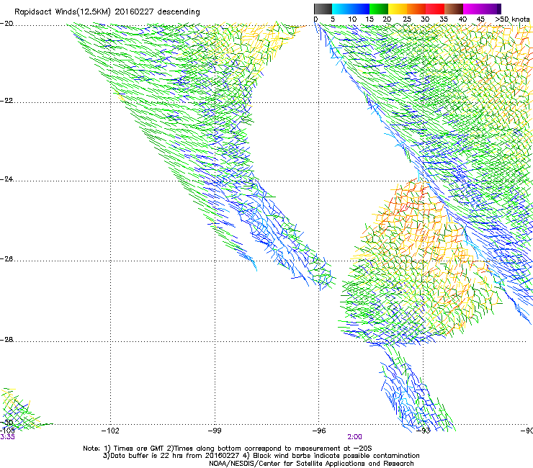
Task: Click the magenta 40-45 knots legend segment
Action: [472, 9]
